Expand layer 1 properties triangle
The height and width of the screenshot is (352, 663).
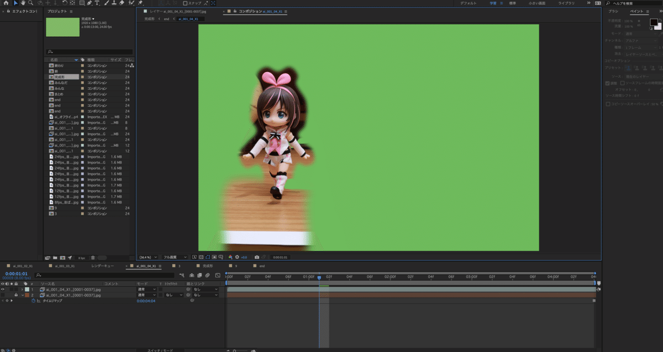pyautogui.click(x=22, y=289)
